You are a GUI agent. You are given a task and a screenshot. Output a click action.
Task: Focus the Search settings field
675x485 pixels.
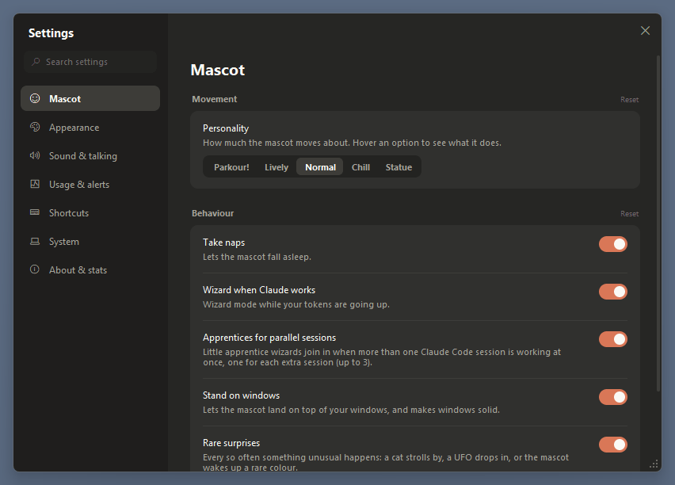pos(90,62)
